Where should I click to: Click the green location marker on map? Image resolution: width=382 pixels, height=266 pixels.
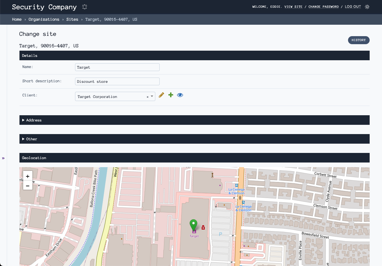pyautogui.click(x=193, y=224)
